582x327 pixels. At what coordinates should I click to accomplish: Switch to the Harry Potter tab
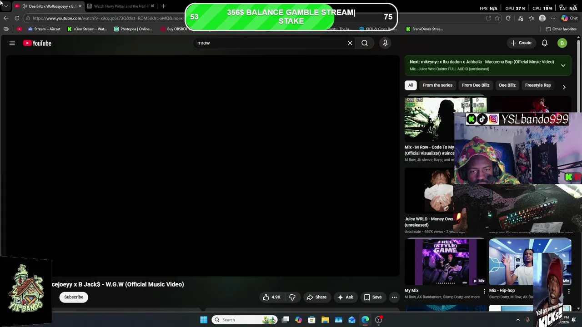tap(120, 6)
